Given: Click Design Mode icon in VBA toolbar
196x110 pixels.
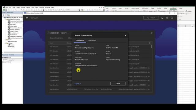Looking at the screenshot, I should 82,10.
